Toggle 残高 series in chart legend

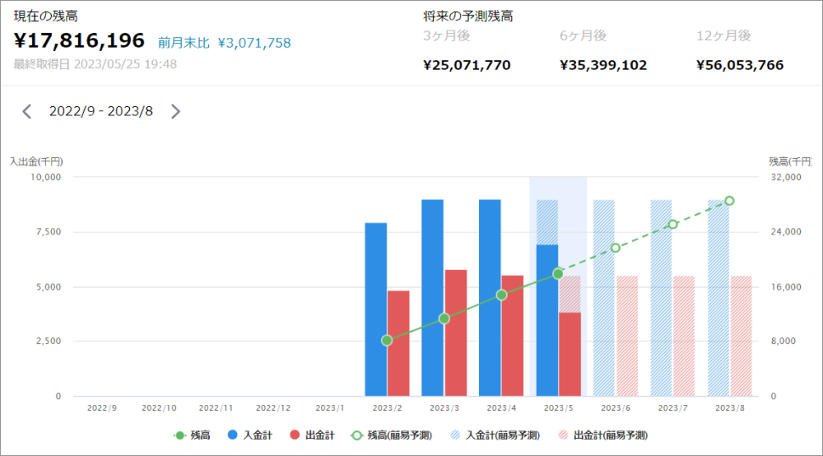coord(192,435)
